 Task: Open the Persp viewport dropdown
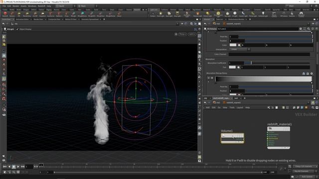click(x=182, y=34)
